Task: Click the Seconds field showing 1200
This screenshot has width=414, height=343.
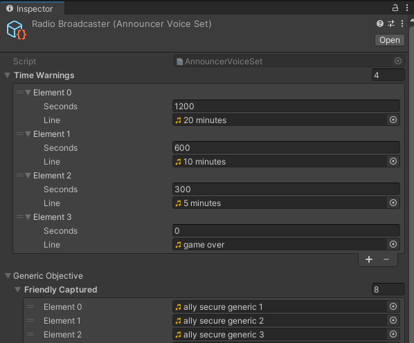Action: click(x=286, y=106)
